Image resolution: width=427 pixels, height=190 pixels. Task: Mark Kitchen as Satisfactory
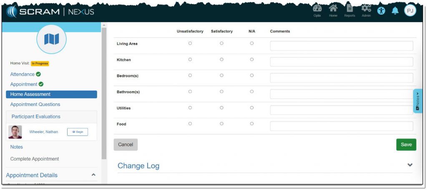pyautogui.click(x=221, y=59)
